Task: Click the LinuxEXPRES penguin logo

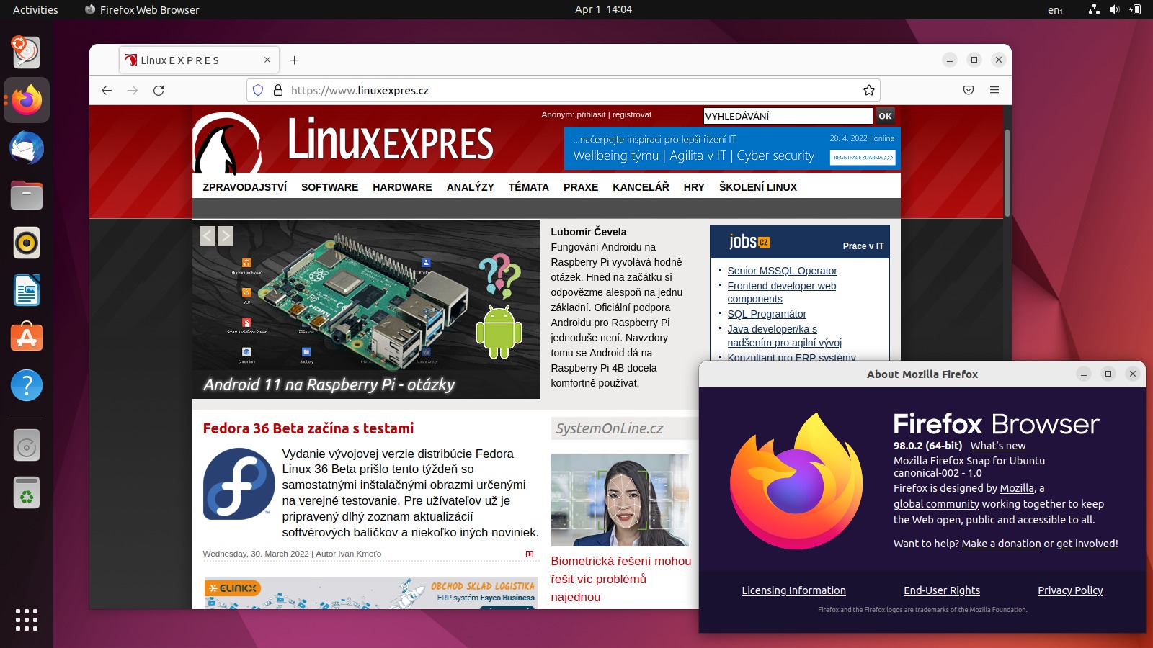Action: (226, 144)
